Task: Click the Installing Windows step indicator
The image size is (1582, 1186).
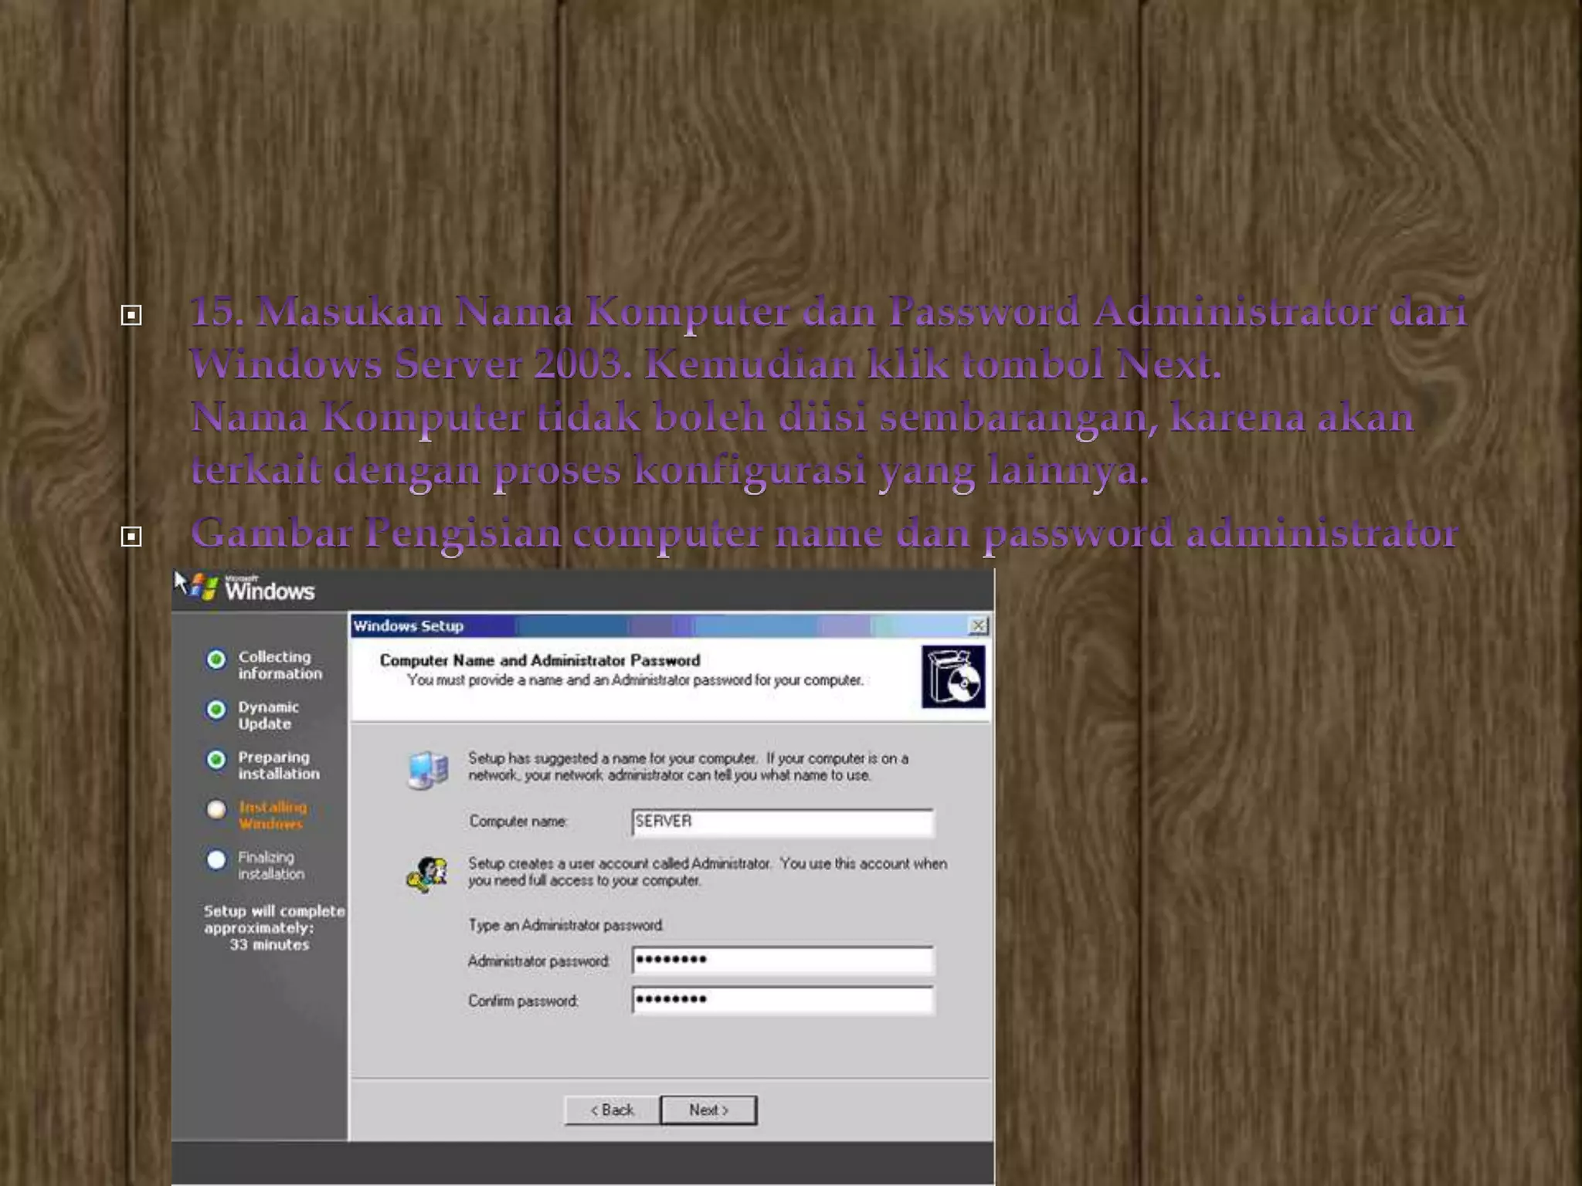Action: tap(216, 809)
